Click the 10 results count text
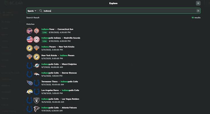The width and height of the screenshot is (210, 114). pos(196,18)
